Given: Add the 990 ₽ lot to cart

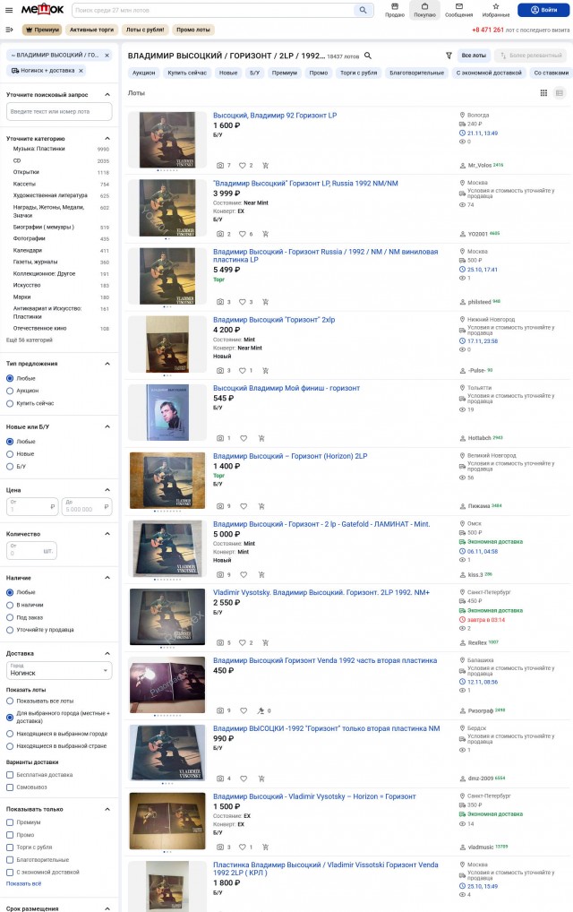Looking at the screenshot, I should [261, 779].
